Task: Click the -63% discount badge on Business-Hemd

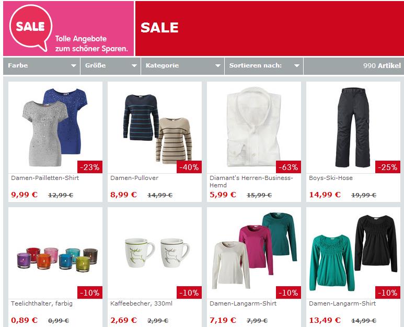Action: click(288, 167)
